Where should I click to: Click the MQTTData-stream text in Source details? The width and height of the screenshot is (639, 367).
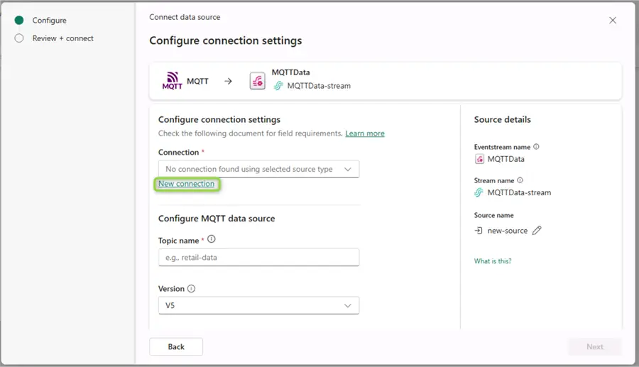(519, 192)
